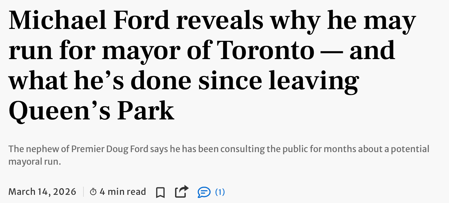This screenshot has height=203, width=449.
Task: Click "mayoral run." in the subheading
Action: 34,162
